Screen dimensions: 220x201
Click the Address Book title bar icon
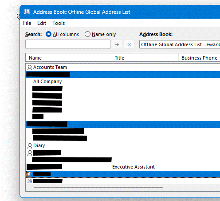(27, 12)
